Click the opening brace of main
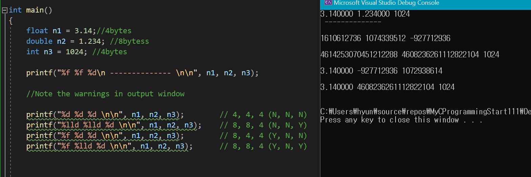The height and width of the screenshot is (177, 531). pos(10,21)
